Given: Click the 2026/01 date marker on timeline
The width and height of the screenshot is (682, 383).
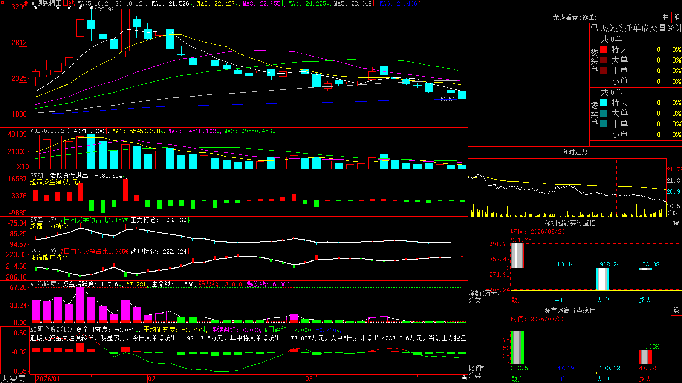Looking at the screenshot, I should pyautogui.click(x=48, y=379).
